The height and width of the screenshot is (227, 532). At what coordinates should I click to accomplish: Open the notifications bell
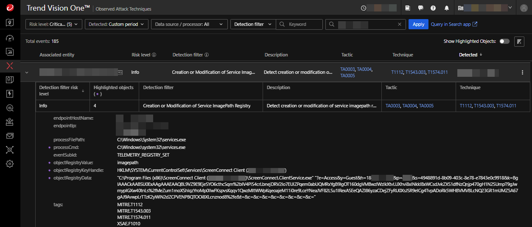446,8
